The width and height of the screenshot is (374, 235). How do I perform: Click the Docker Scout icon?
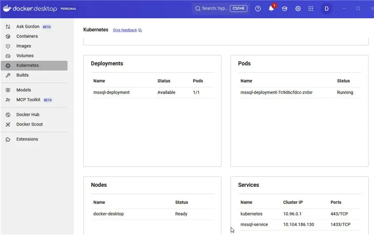click(8, 125)
